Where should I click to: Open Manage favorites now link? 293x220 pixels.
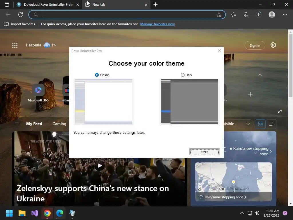pyautogui.click(x=158, y=24)
